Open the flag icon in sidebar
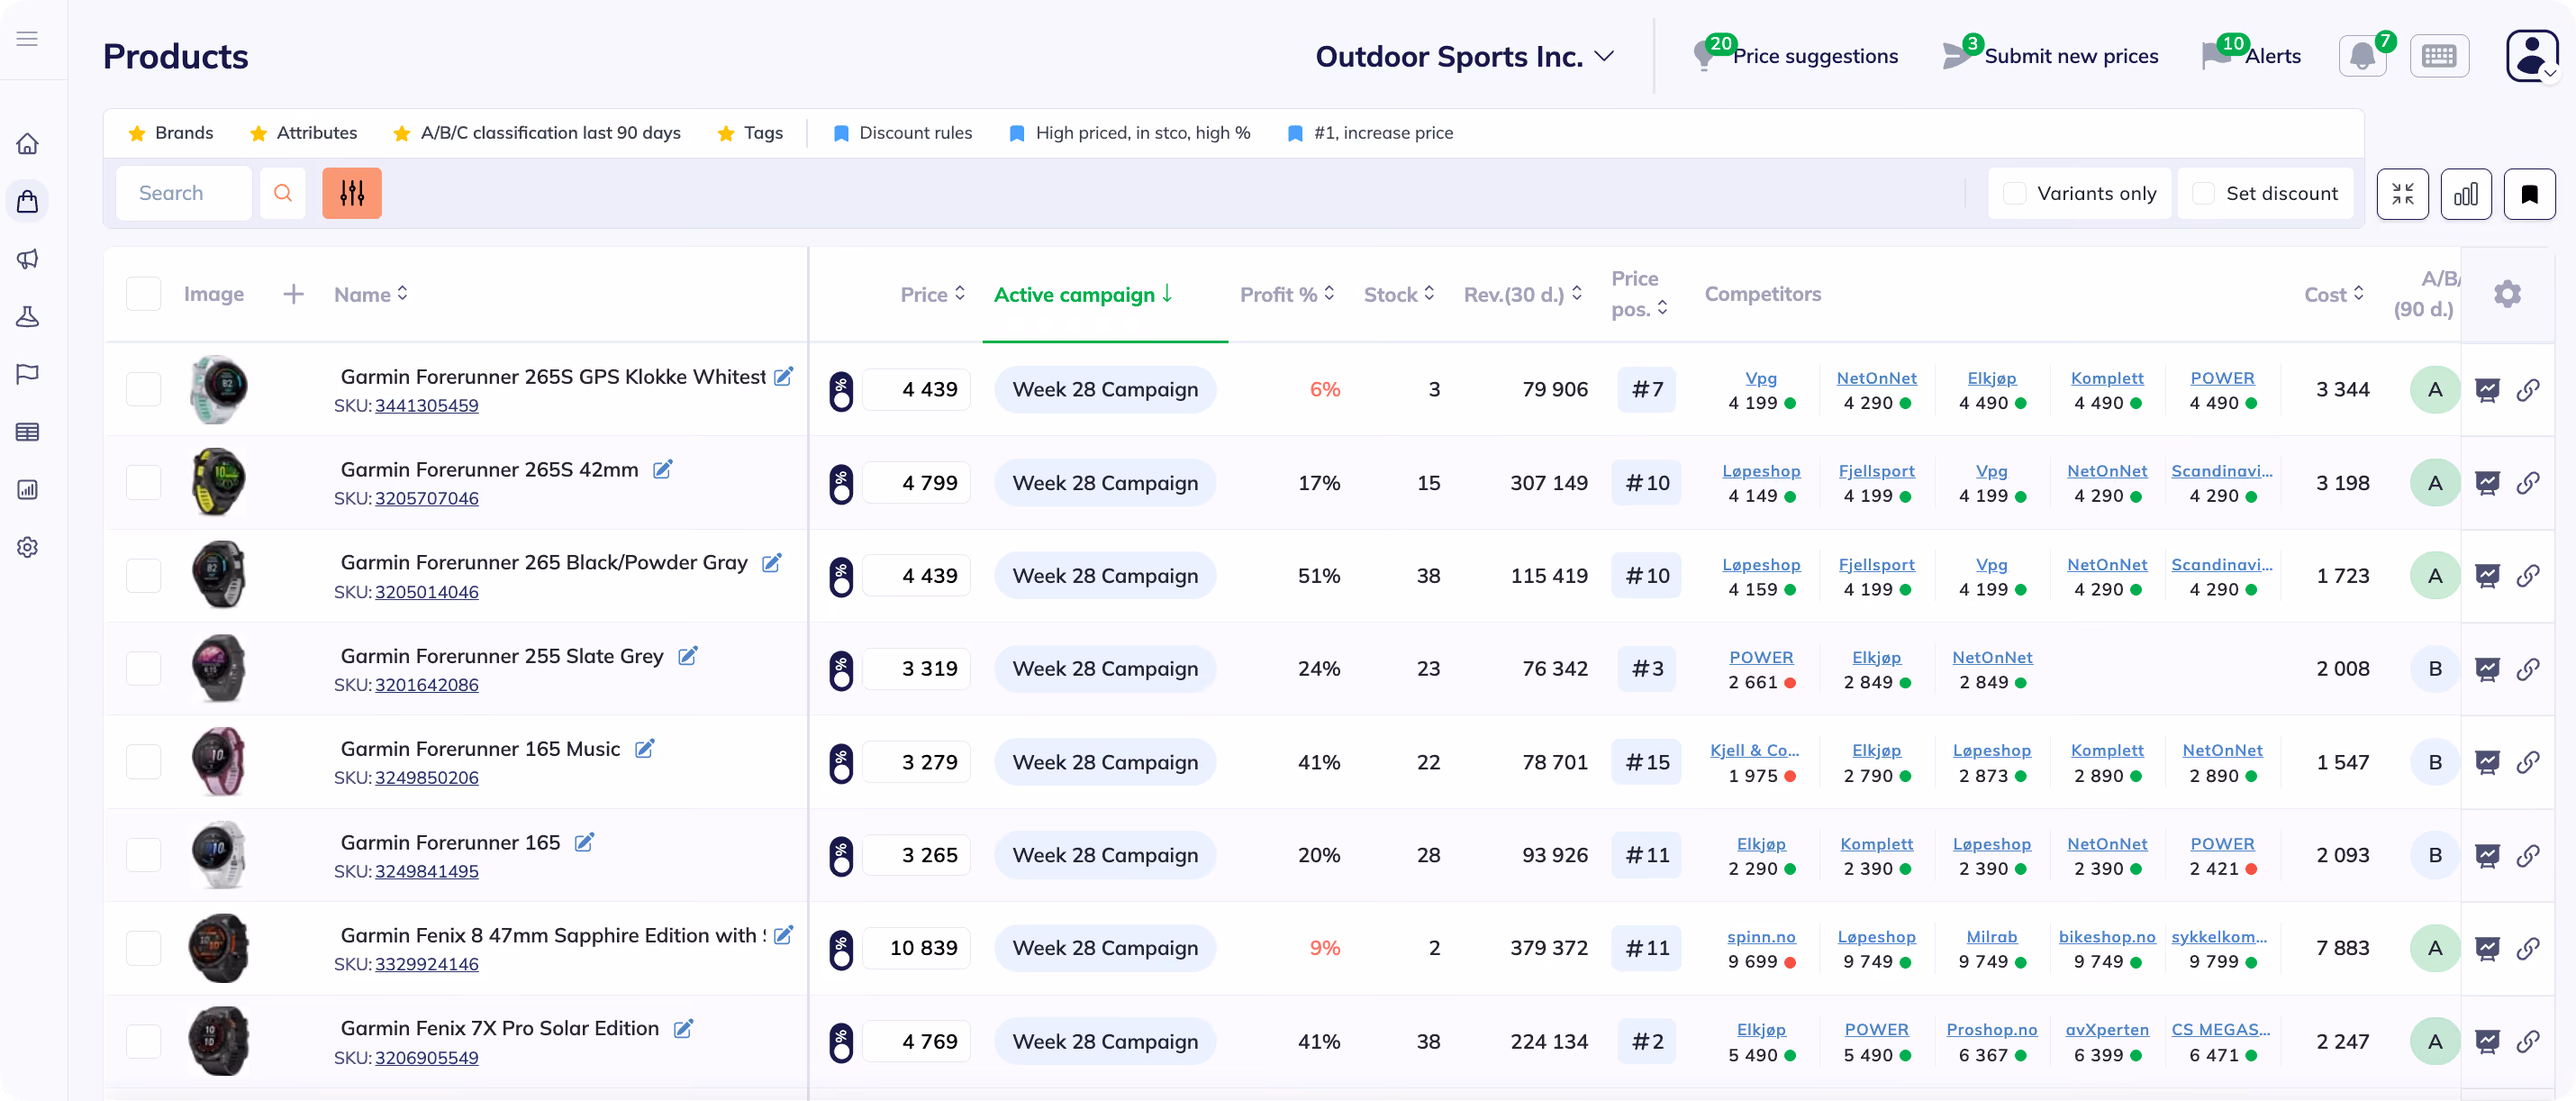The image size is (2576, 1101). pyautogui.click(x=27, y=374)
